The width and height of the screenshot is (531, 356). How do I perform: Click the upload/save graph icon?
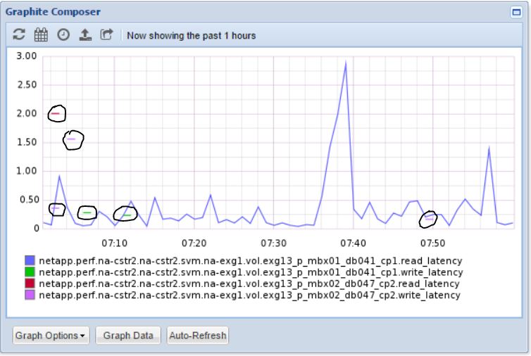point(85,35)
